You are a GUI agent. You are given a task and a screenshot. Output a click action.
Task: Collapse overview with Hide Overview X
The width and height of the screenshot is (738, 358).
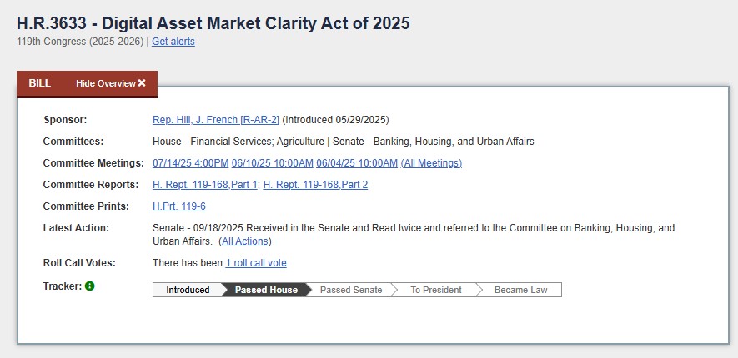(111, 83)
